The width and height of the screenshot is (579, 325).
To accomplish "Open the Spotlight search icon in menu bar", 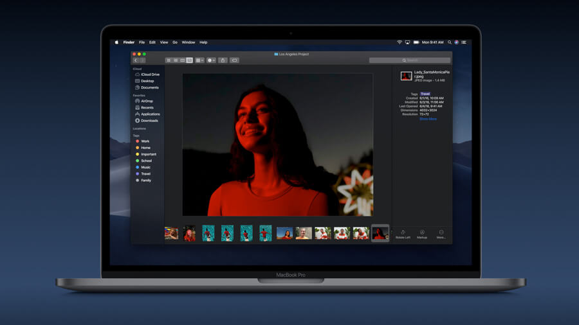I will pos(449,42).
